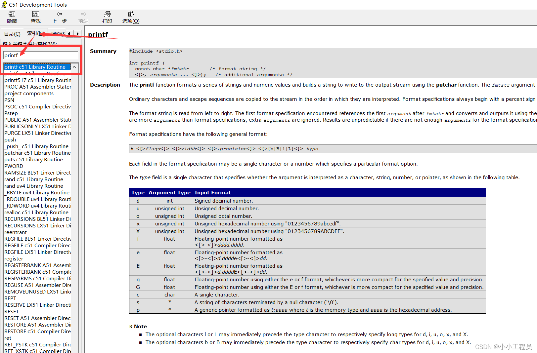Select the 'reentrant' index entry
This screenshot has width=537, height=353.
[16, 232]
